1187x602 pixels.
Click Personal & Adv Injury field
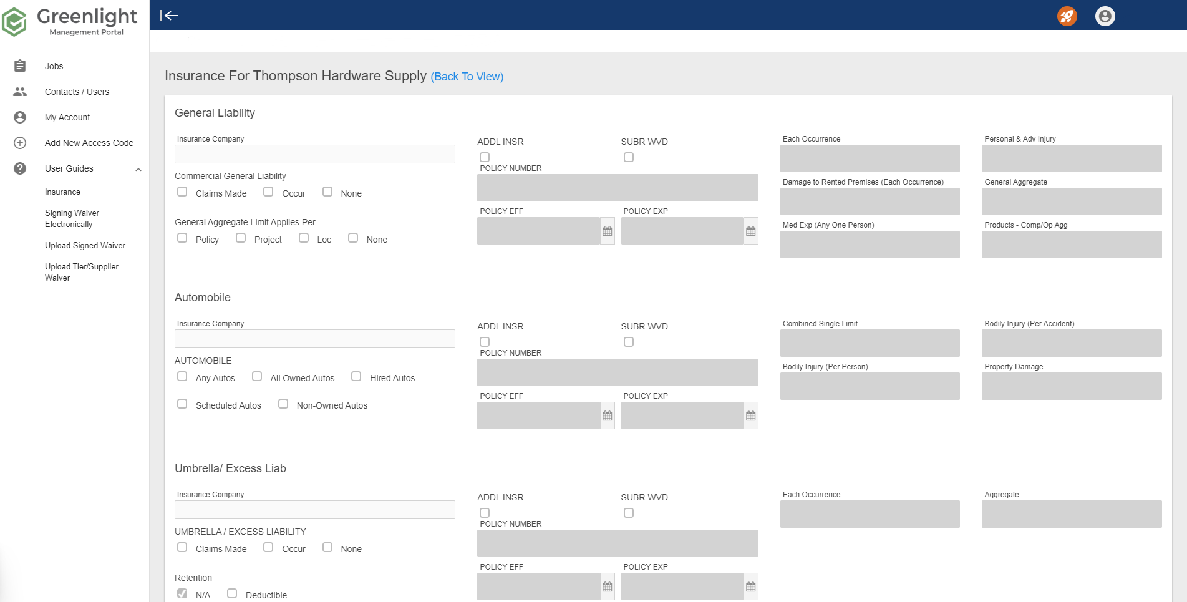(1072, 158)
